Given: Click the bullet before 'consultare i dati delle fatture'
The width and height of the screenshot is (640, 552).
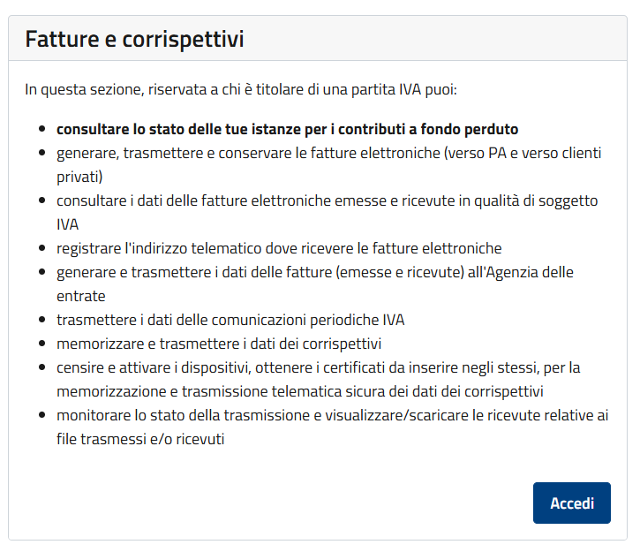Looking at the screenshot, I should click(x=42, y=201).
